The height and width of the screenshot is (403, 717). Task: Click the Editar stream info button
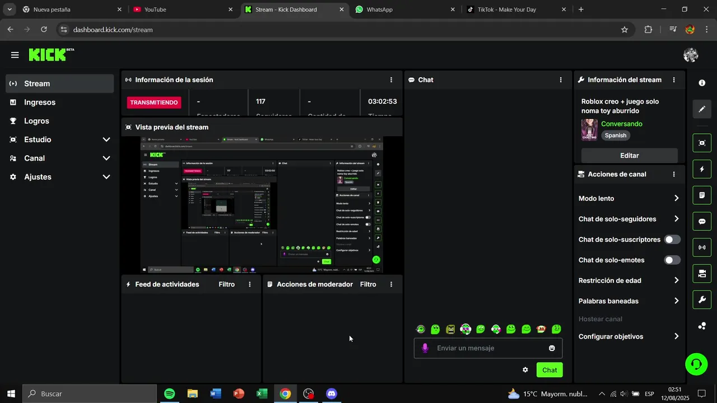click(x=629, y=156)
